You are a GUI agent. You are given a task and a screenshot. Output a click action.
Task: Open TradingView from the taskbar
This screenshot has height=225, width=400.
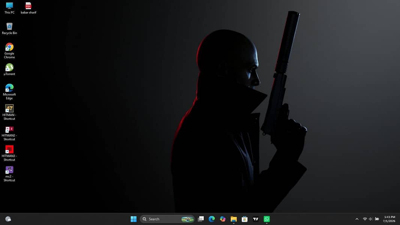point(256,219)
